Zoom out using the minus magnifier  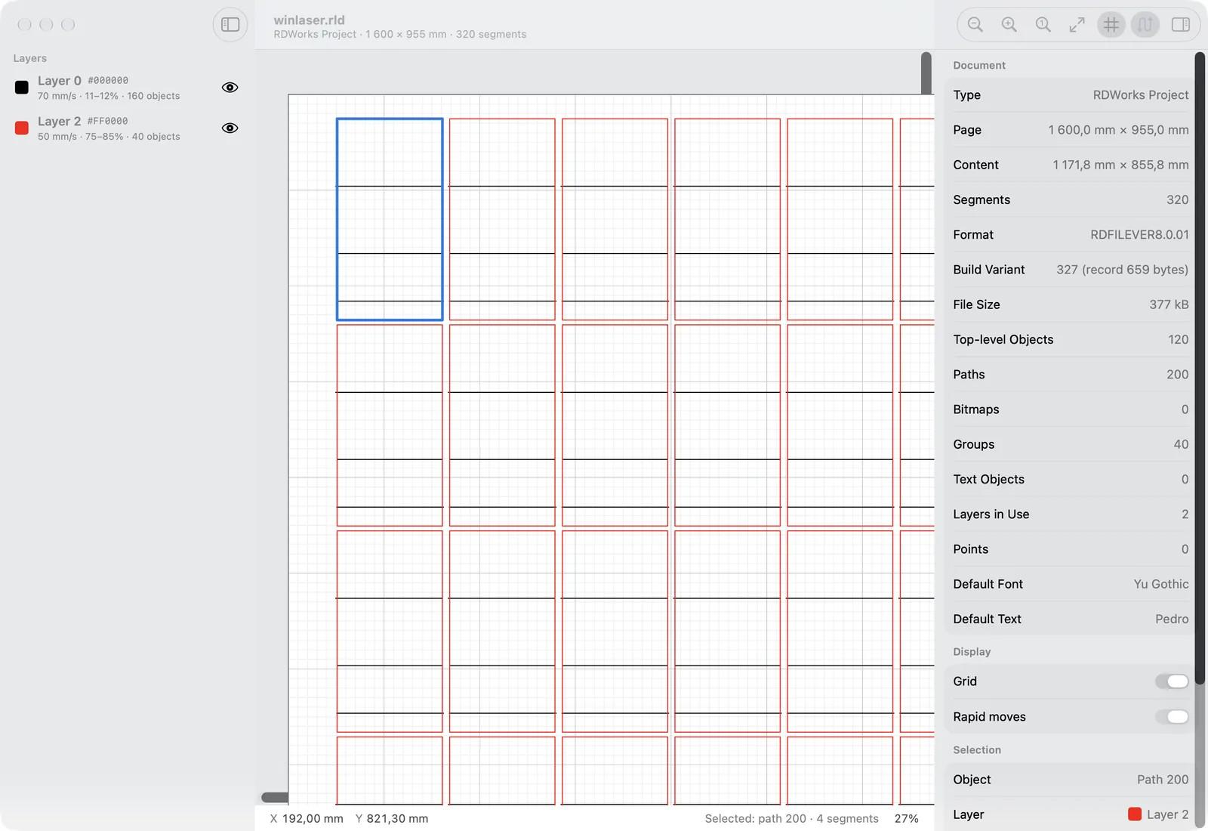point(975,25)
